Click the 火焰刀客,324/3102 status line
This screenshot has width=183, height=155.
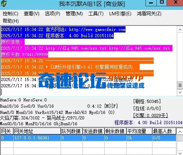[x=42, y=118]
